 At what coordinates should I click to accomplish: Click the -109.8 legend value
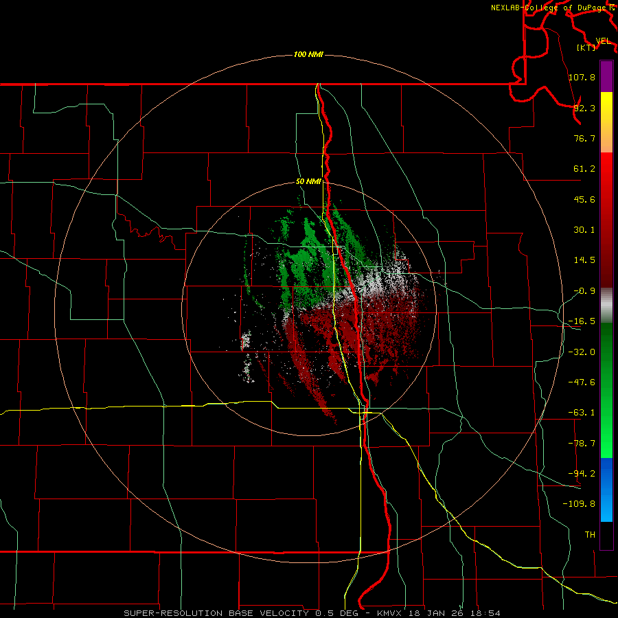579,504
